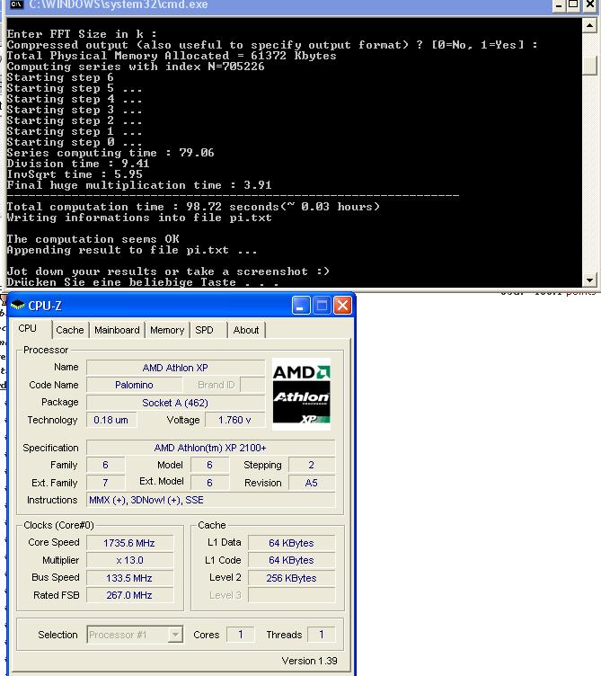This screenshot has width=601, height=676.
Task: Click the Instructions field 'MMX (+), 3DNow! (+), SSE'
Action: pyautogui.click(x=210, y=500)
